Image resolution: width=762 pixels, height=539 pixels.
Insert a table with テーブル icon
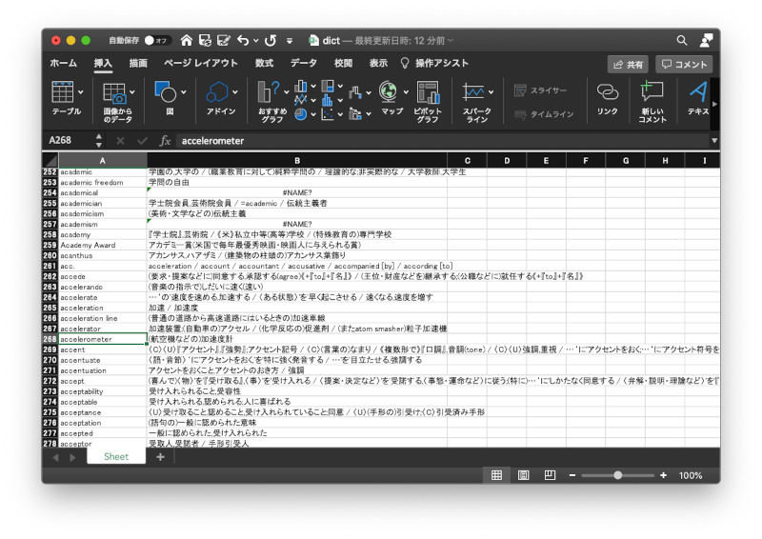click(63, 91)
